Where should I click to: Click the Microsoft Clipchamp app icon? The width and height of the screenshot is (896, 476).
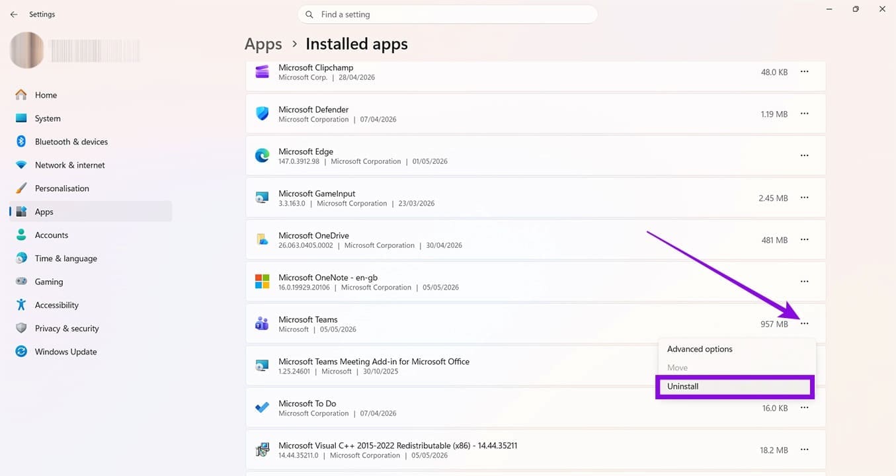click(x=263, y=72)
